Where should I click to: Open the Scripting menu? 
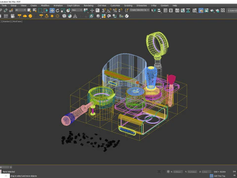[x=128, y=5]
